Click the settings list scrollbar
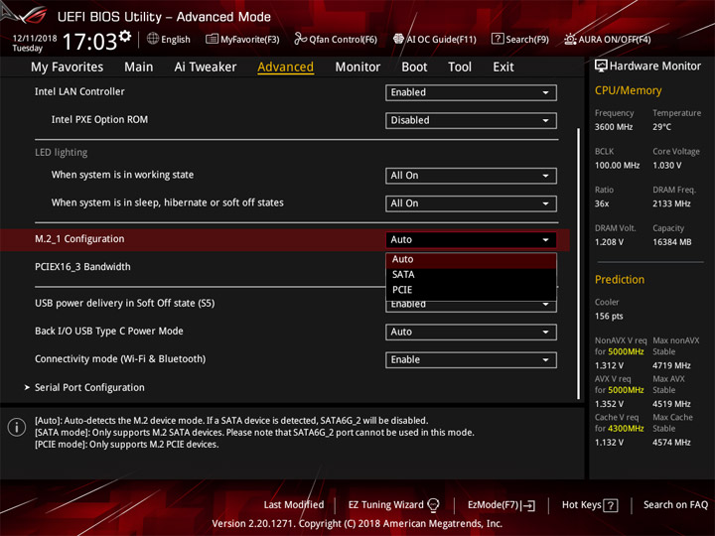 click(579, 263)
